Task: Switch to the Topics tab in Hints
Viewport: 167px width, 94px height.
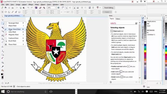Action: (112, 19)
